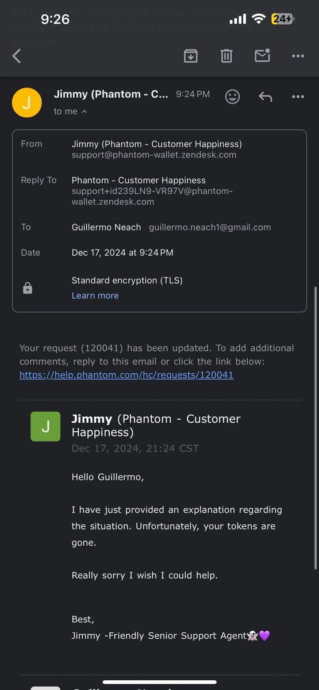This screenshot has width=319, height=690.
Task: Tap the battery indicator in status bar
Action: (283, 20)
